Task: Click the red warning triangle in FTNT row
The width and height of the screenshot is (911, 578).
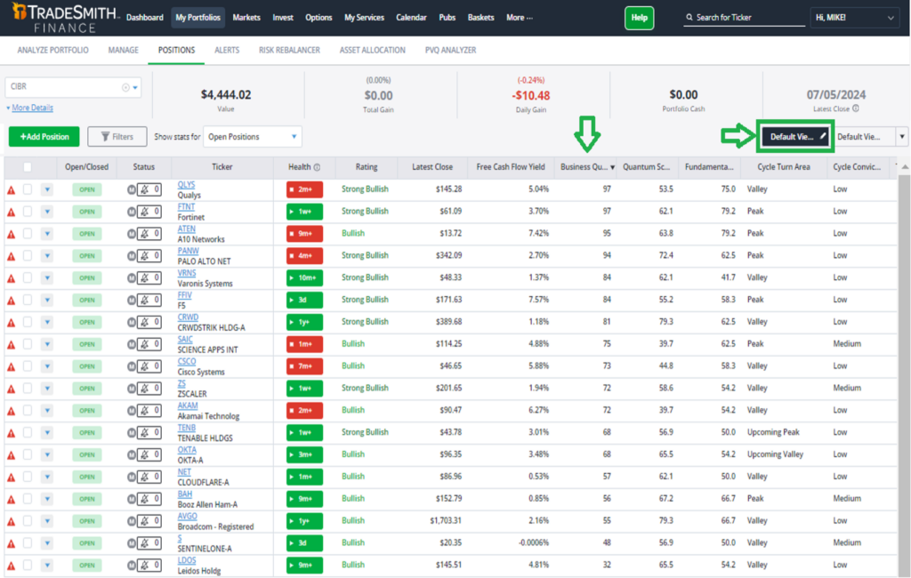Action: tap(11, 212)
